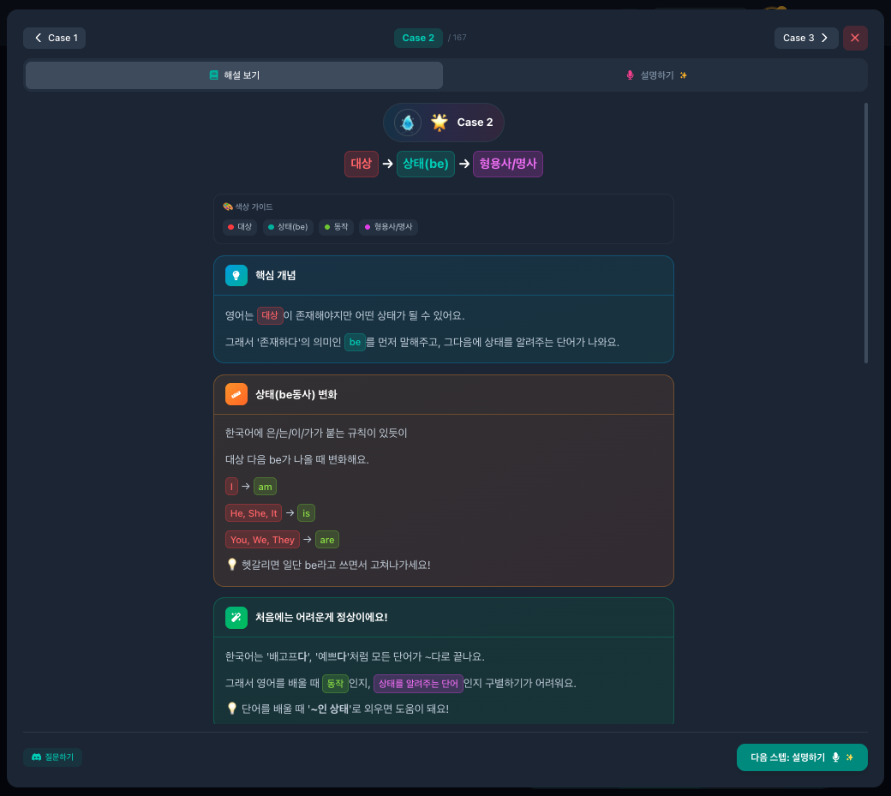The height and width of the screenshot is (796, 891).
Task: Click the book icon in 해설 보기 tab
Action: [x=213, y=75]
